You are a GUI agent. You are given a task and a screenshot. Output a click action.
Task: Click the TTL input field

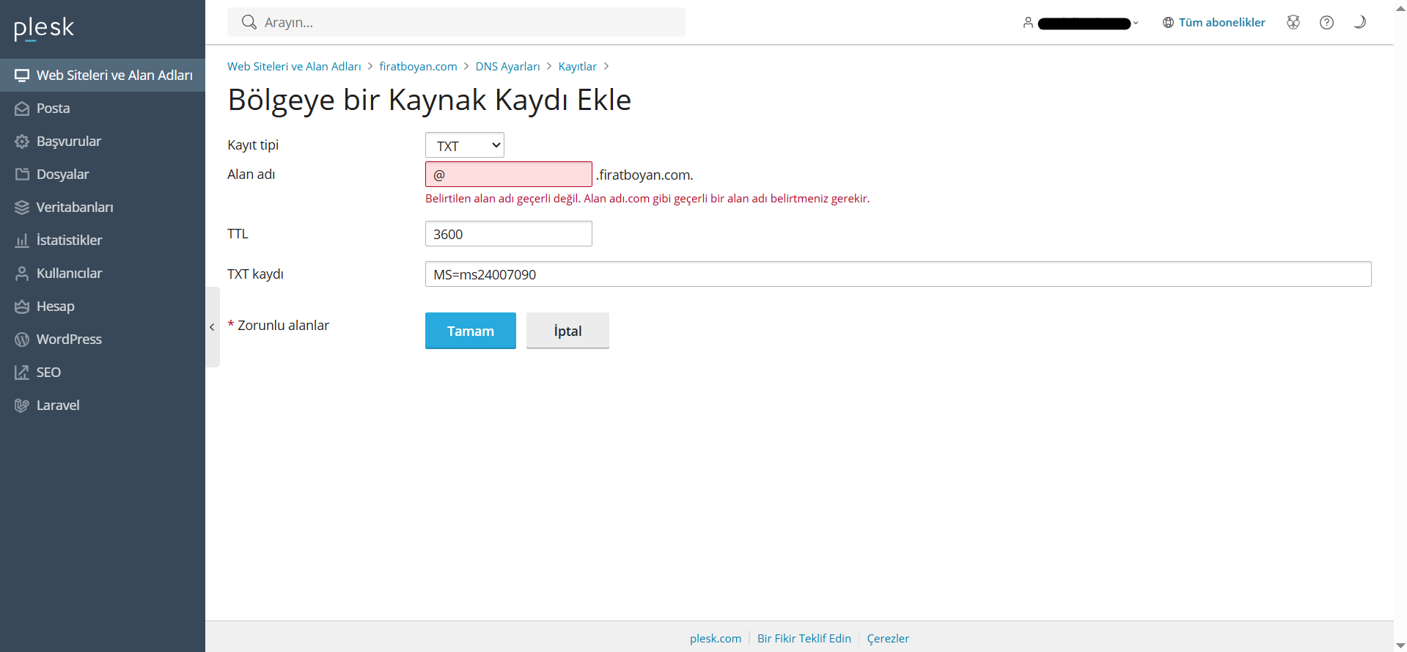[x=509, y=234]
